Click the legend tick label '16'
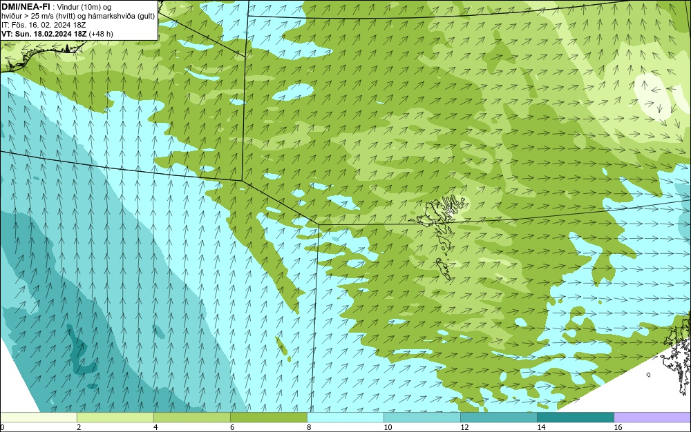The width and height of the screenshot is (691, 432). tap(617, 427)
